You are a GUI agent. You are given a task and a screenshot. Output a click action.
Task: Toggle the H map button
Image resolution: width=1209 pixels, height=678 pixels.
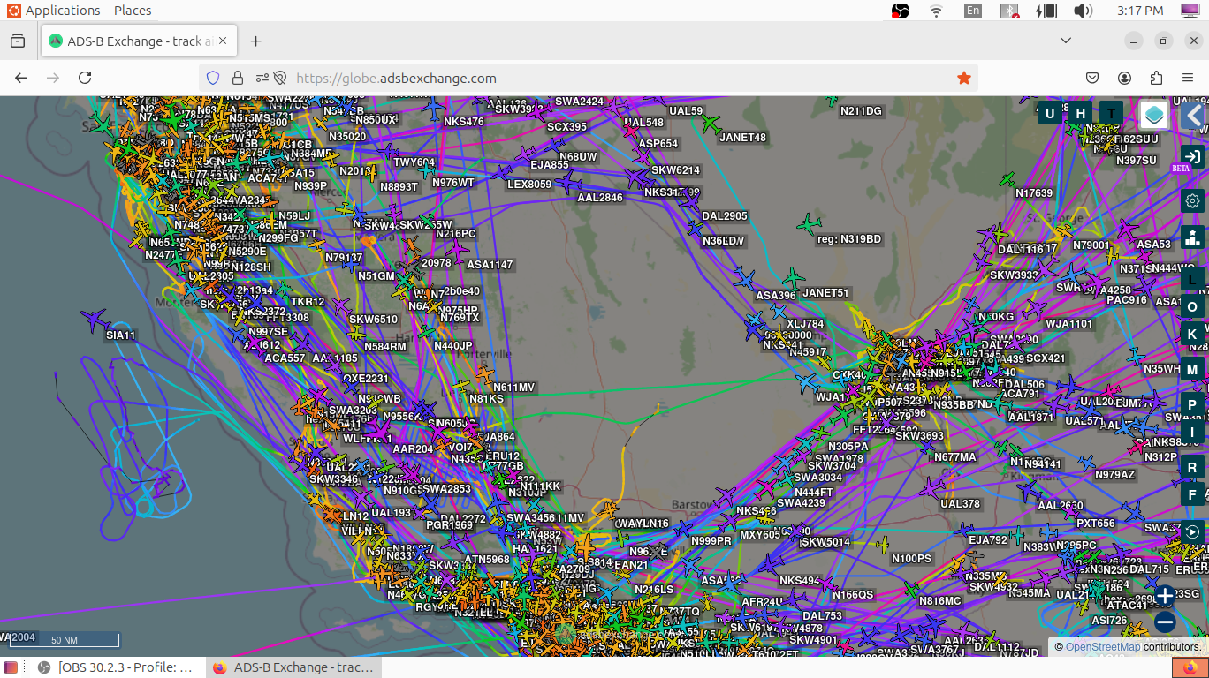pos(1080,113)
